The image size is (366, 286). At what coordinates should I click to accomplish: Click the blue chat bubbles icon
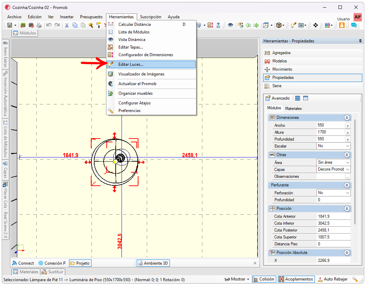coord(354,25)
